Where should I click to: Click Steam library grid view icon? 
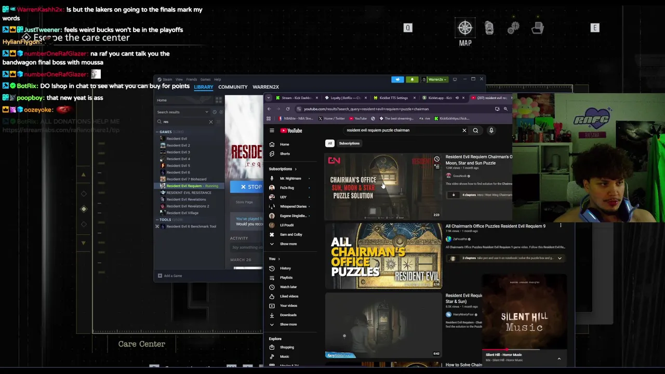tap(219, 100)
